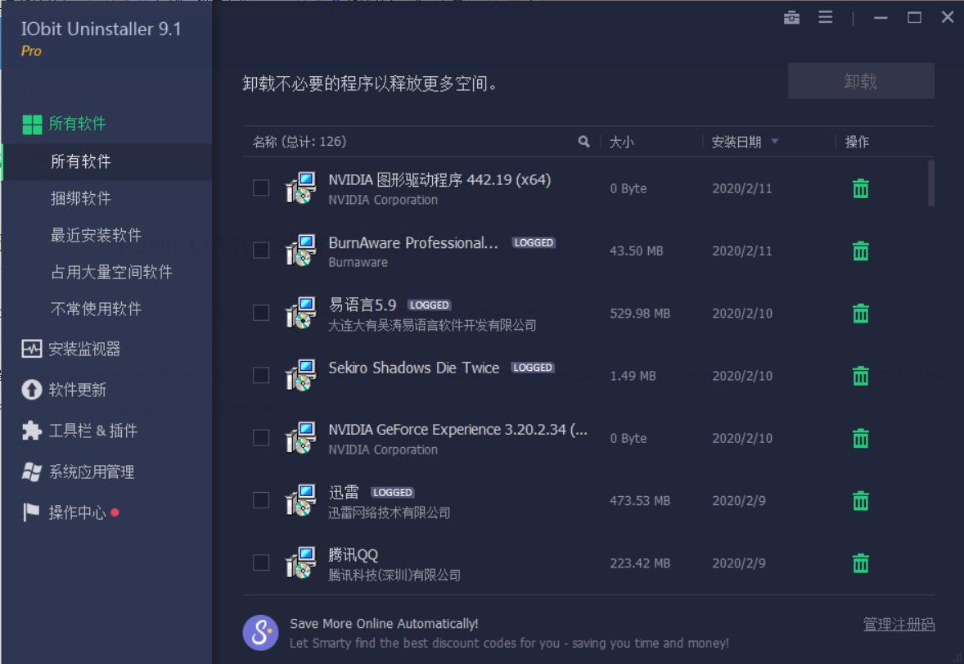Click the trash icon next to 迅雷
The image size is (964, 664).
point(860,500)
